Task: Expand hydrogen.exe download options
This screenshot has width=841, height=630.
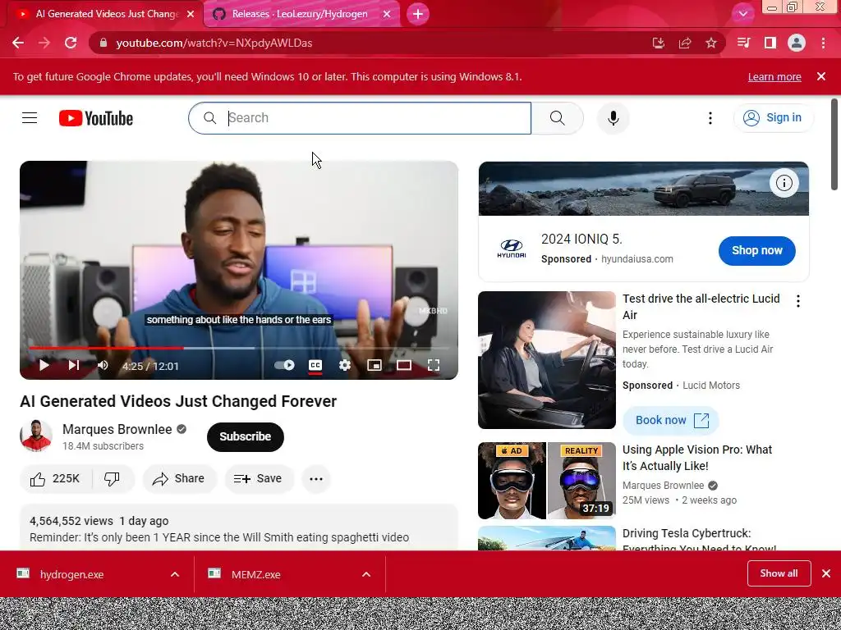Action: coord(175,574)
